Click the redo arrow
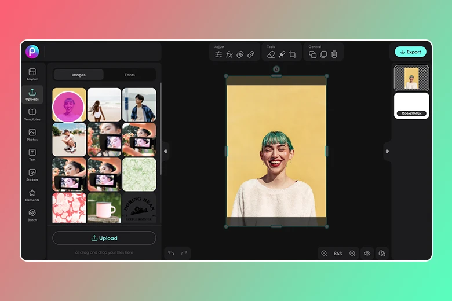 pyautogui.click(x=184, y=253)
